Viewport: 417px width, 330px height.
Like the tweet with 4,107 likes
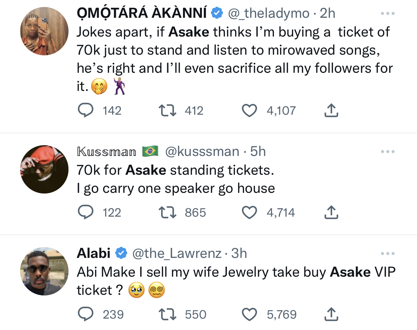point(249,110)
